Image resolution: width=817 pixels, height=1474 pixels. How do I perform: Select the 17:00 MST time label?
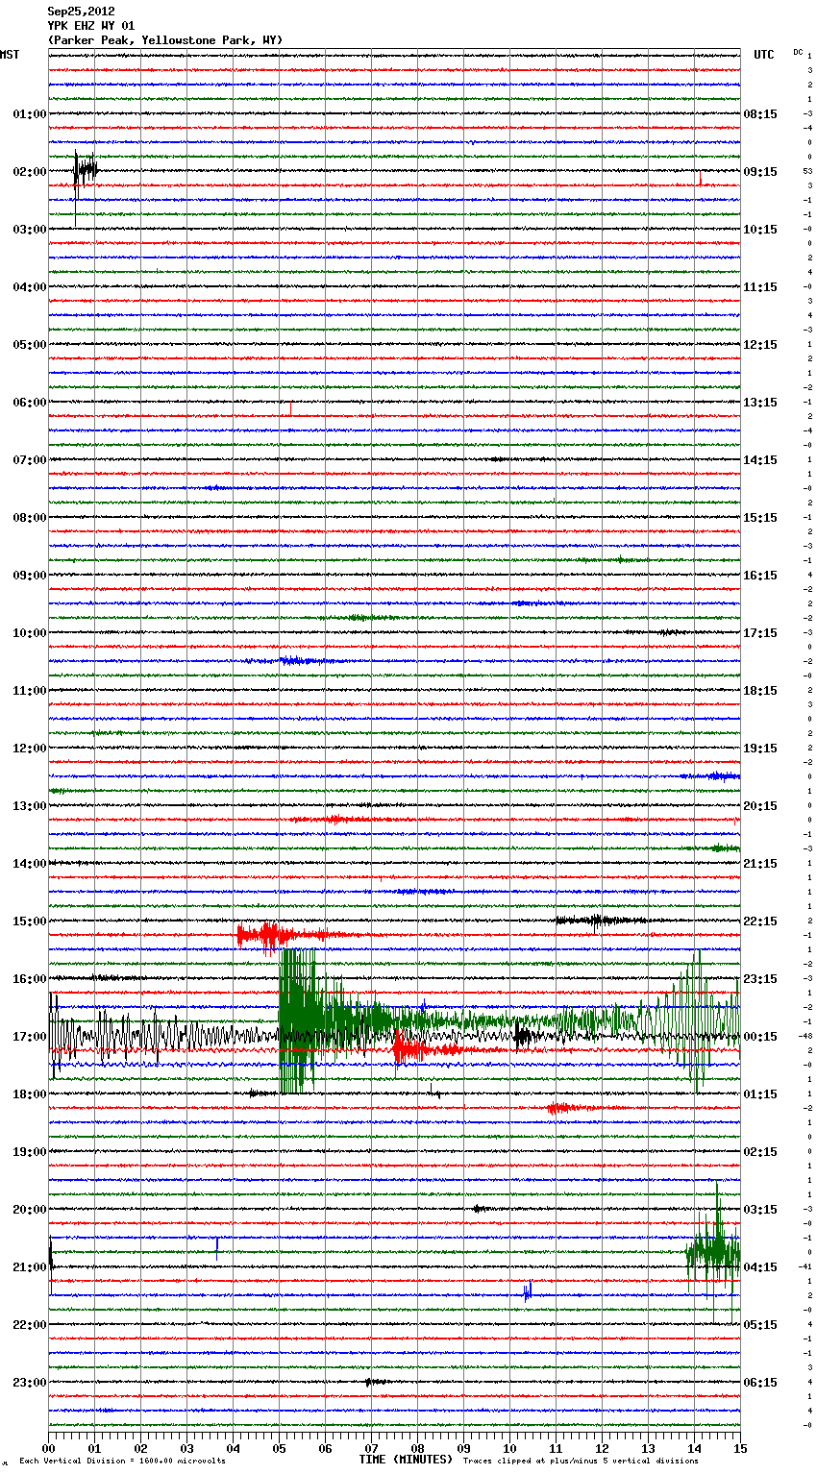30,1037
